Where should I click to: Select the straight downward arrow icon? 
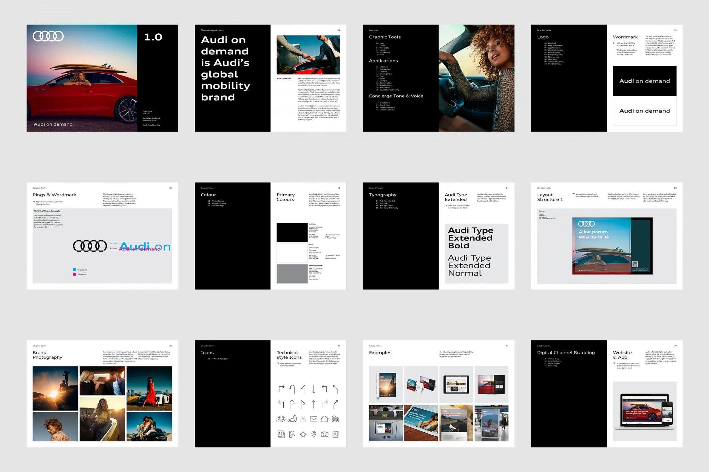pos(314,389)
